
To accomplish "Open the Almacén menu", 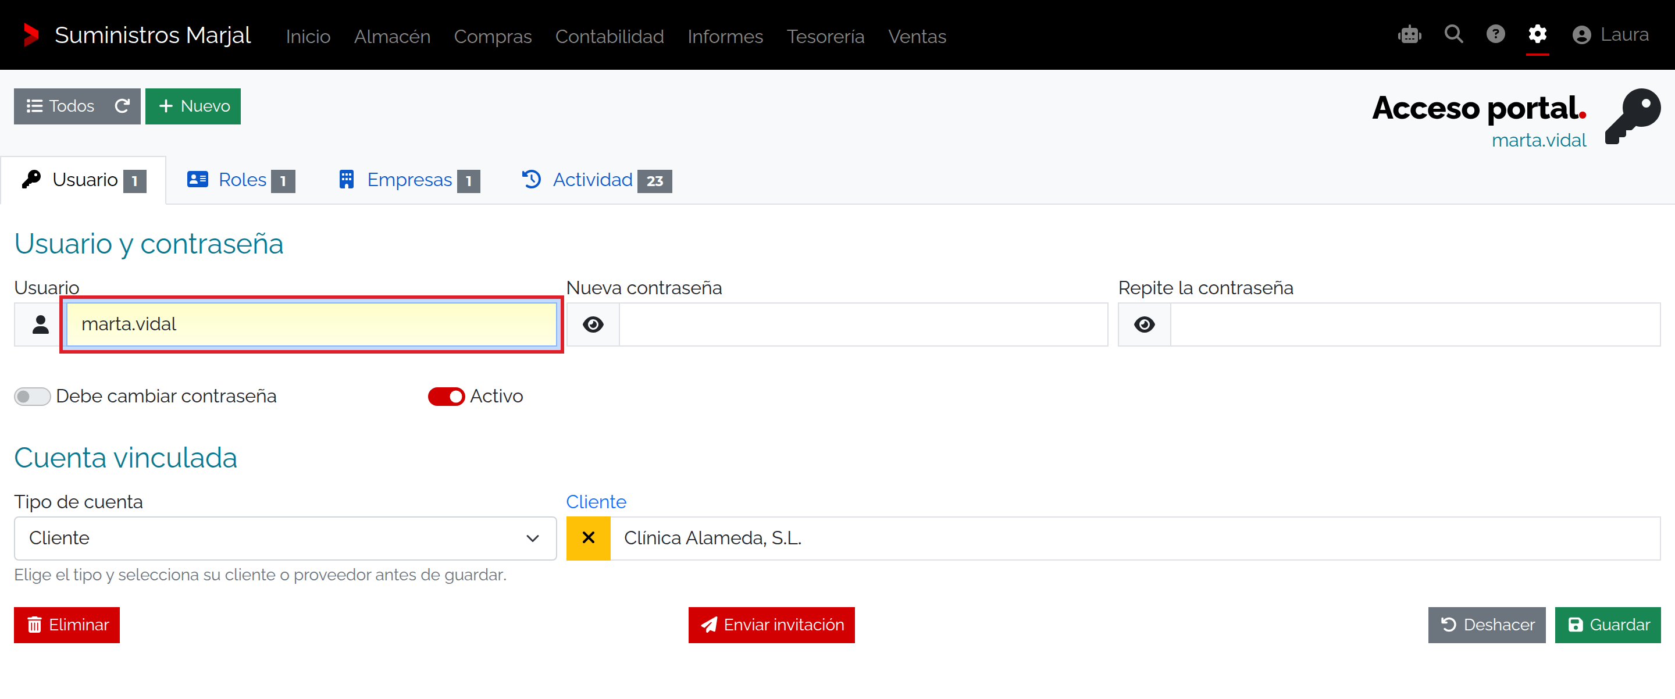I will point(392,37).
